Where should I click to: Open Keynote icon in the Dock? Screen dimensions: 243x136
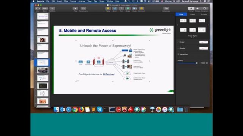(152, 110)
